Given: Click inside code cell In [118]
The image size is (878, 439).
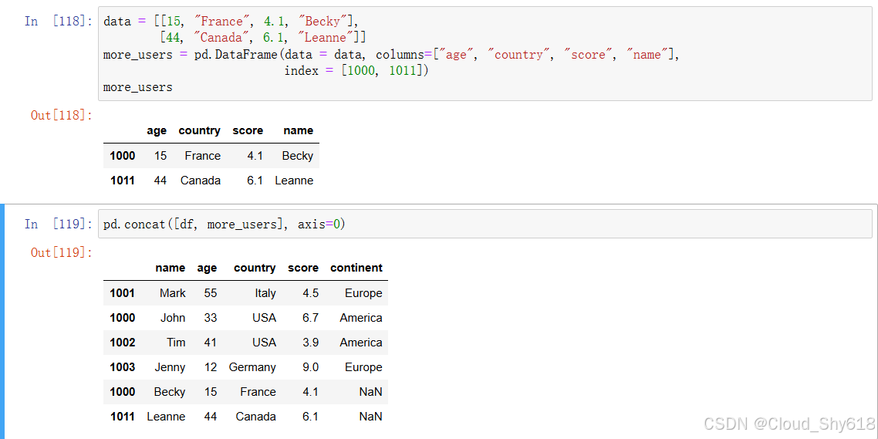Looking at the screenshot, I should (x=485, y=54).
